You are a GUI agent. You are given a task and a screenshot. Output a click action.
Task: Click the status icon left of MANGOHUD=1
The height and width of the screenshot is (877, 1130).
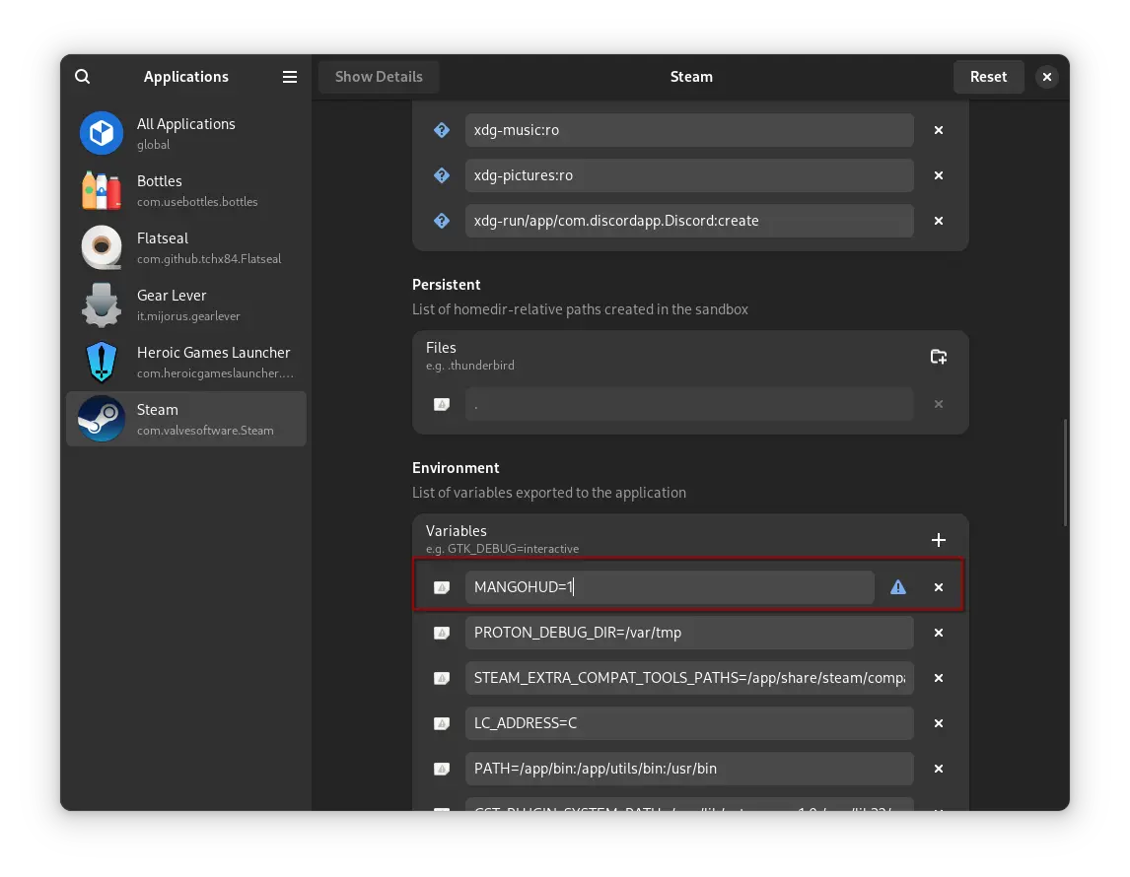(442, 587)
